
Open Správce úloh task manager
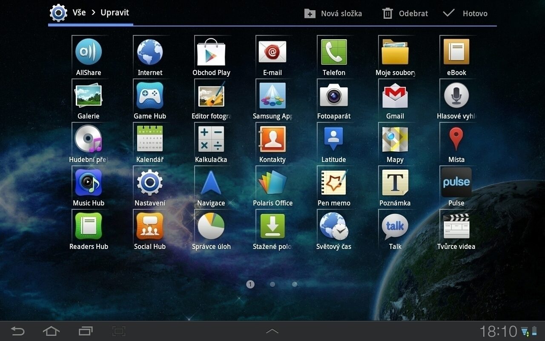tap(211, 226)
